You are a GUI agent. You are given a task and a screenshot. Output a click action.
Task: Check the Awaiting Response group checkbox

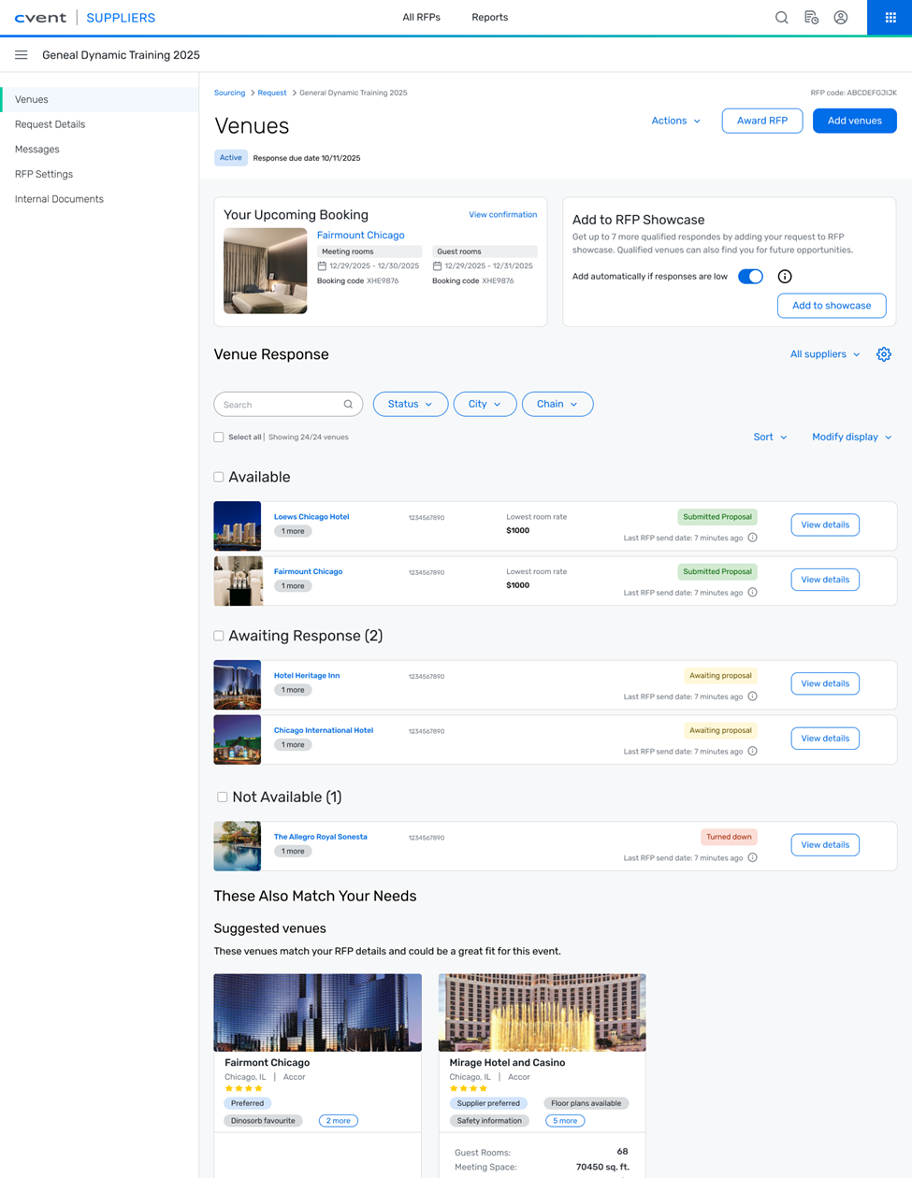point(219,636)
